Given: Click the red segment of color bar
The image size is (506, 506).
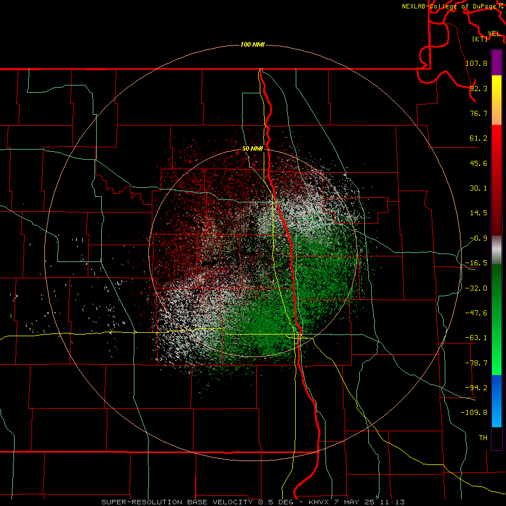Looking at the screenshot, I should point(496,180).
